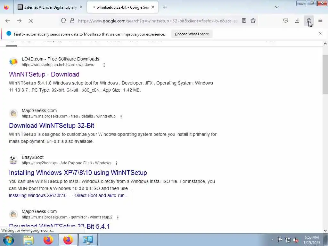Viewport: 328px width, 246px height.
Task: Bookmark this page with the star icon
Action: click(x=253, y=20)
